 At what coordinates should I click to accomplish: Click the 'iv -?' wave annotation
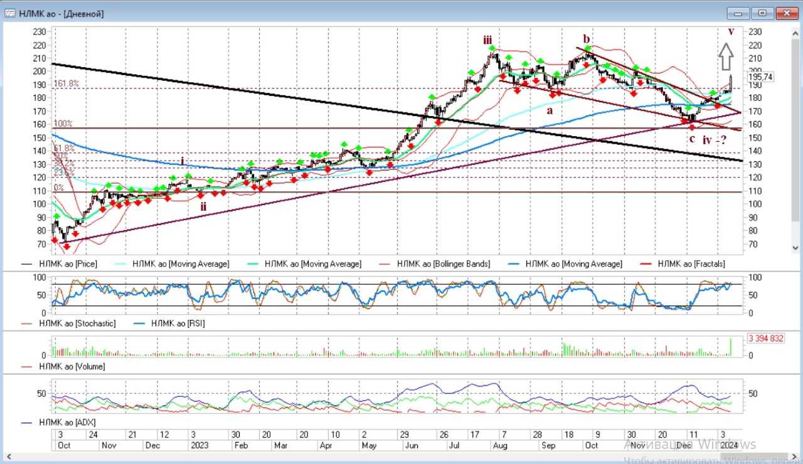tap(715, 140)
